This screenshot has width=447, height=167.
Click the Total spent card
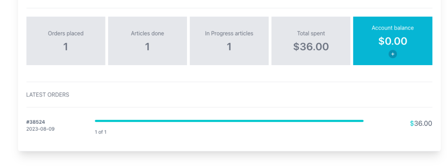(x=311, y=41)
